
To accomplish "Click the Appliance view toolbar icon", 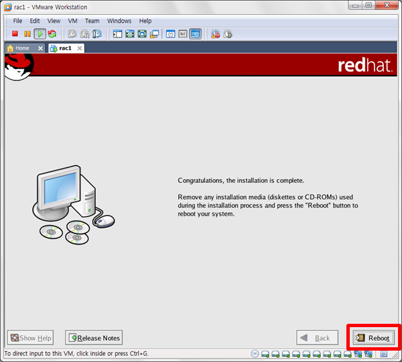I will [183, 34].
